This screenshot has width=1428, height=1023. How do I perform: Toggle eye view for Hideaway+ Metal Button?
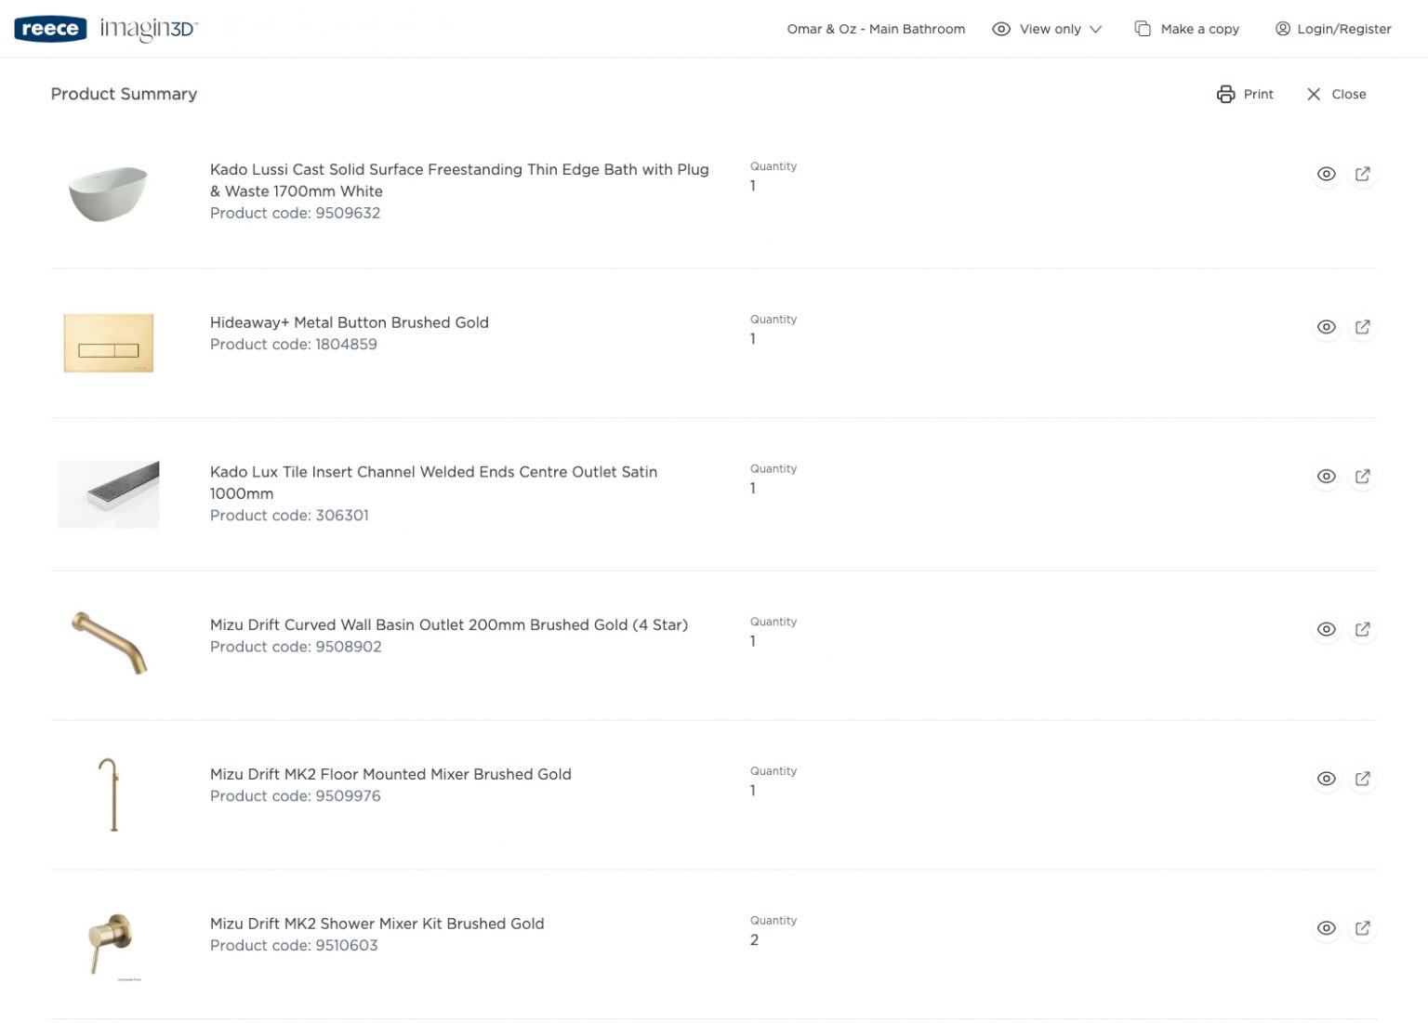click(1326, 327)
